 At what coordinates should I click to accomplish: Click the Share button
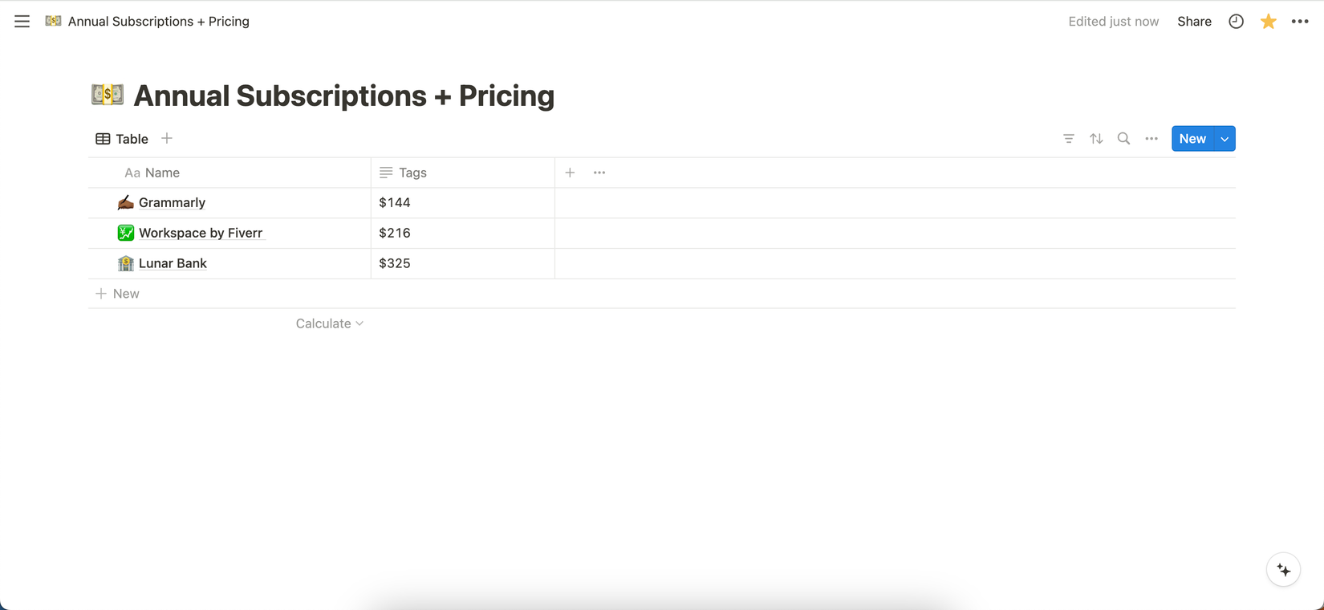tap(1194, 21)
